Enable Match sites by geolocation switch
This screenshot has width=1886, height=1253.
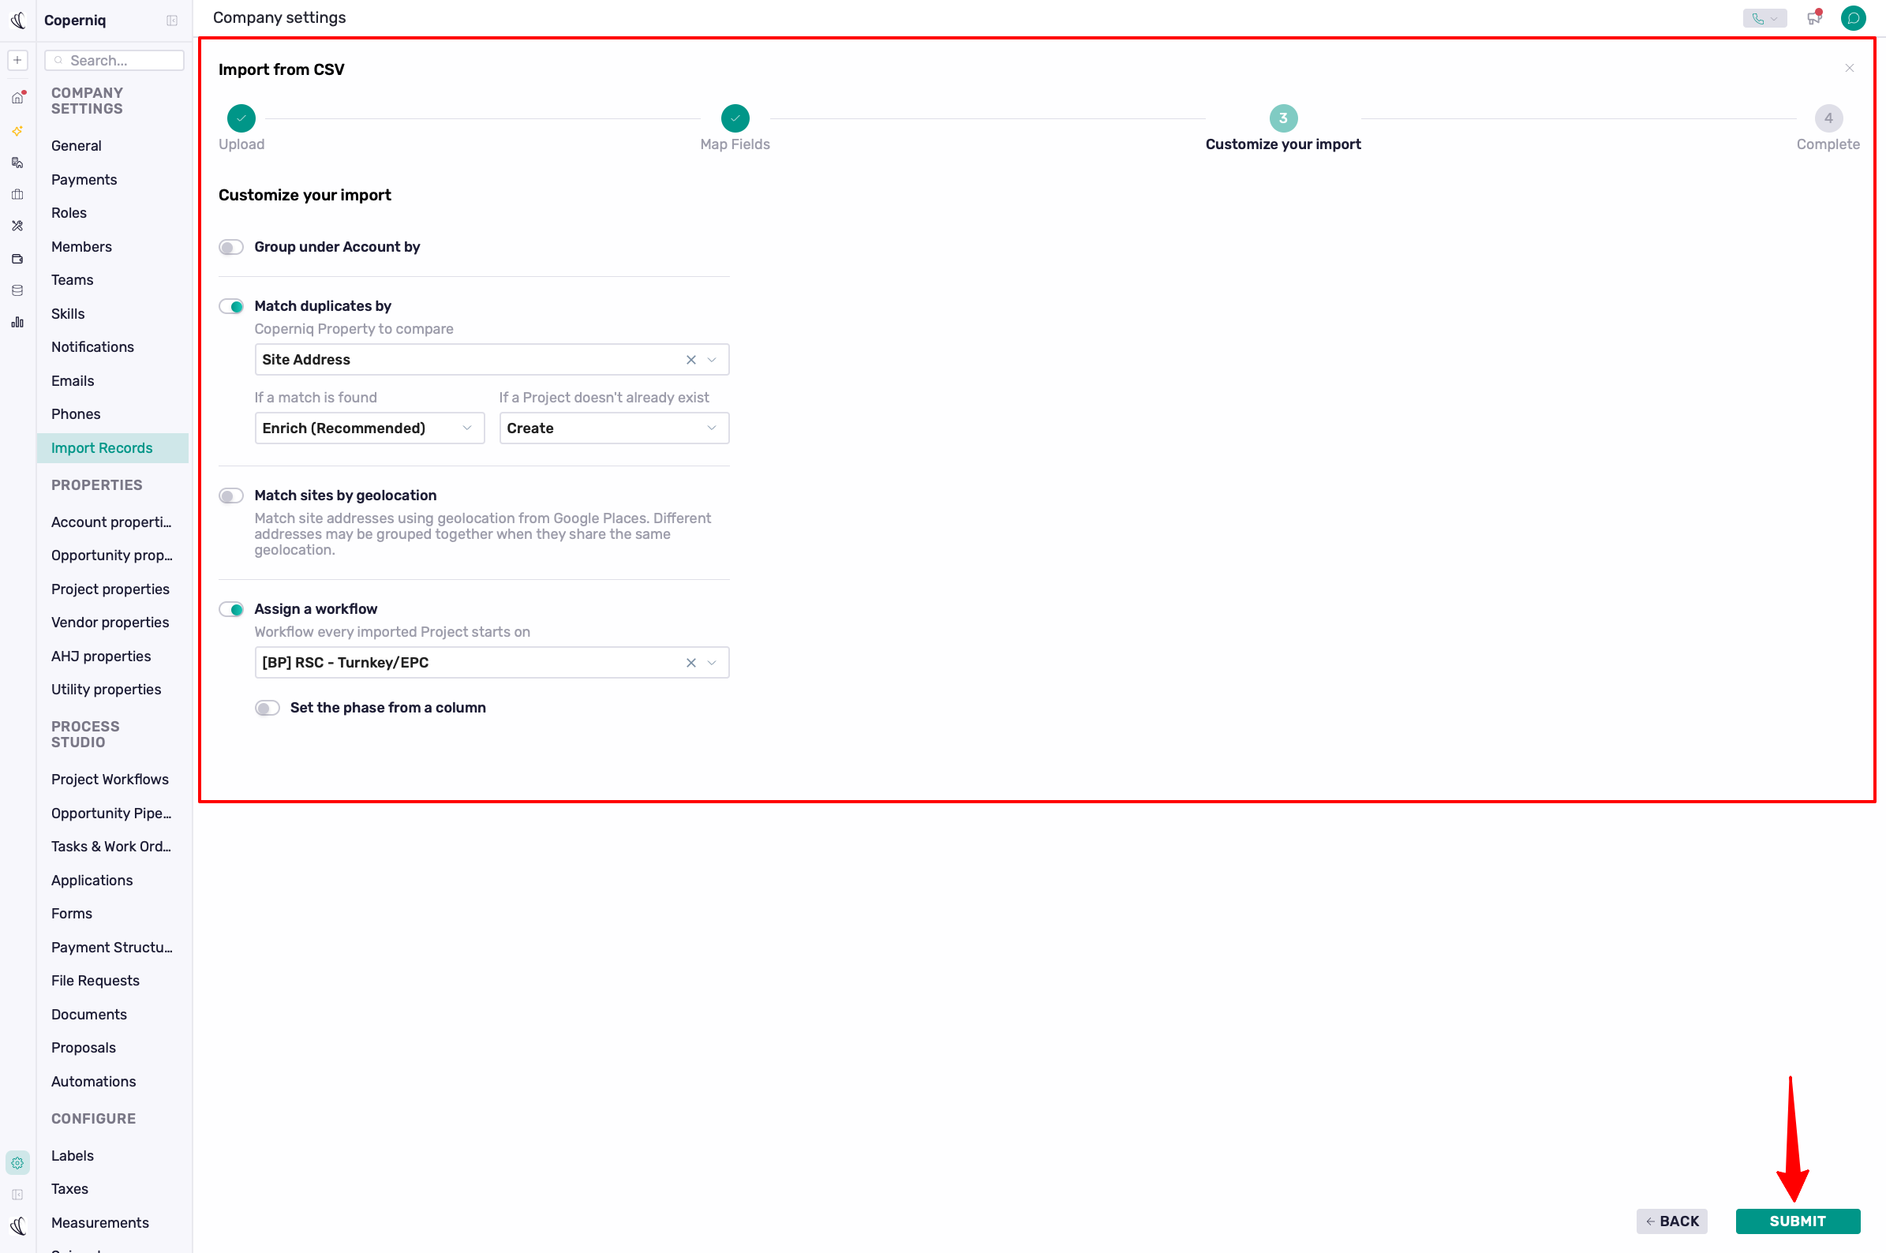231,496
